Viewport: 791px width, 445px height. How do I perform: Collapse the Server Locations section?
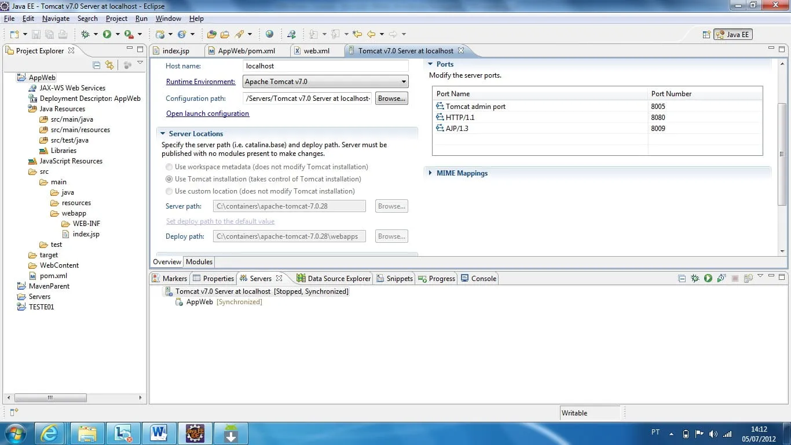(x=163, y=134)
